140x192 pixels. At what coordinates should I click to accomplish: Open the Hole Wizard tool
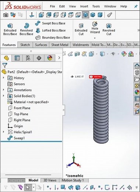(x=95, y=28)
